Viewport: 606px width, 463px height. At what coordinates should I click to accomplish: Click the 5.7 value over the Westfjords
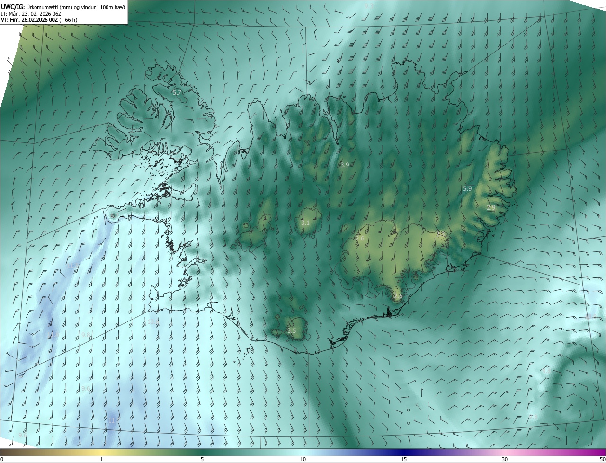click(x=177, y=93)
